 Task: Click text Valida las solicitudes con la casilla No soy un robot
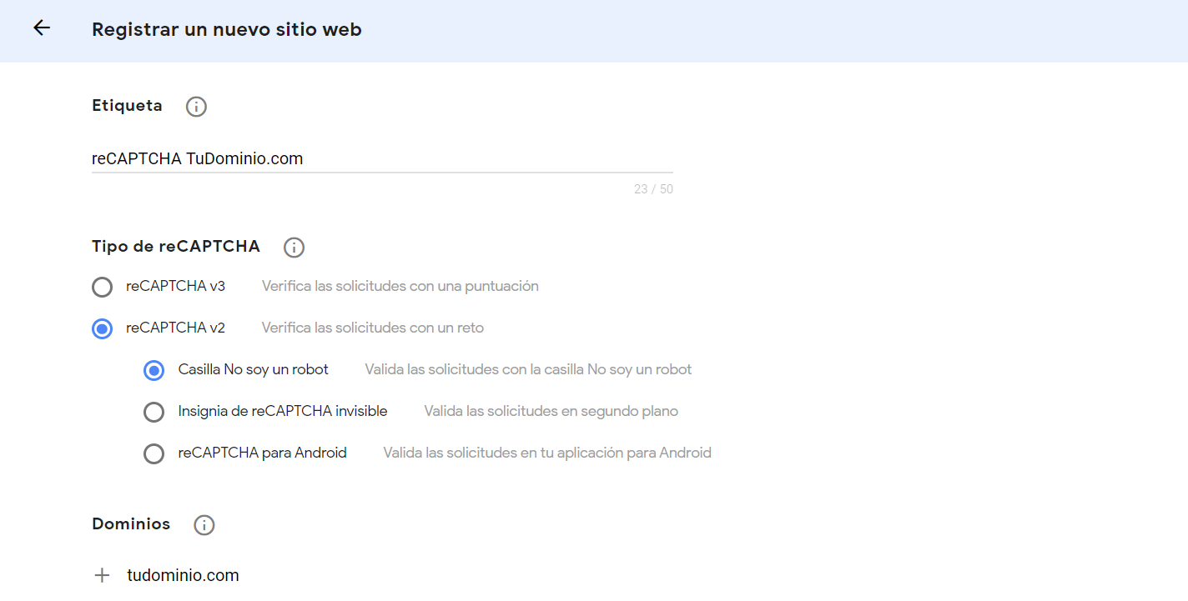pyautogui.click(x=528, y=369)
